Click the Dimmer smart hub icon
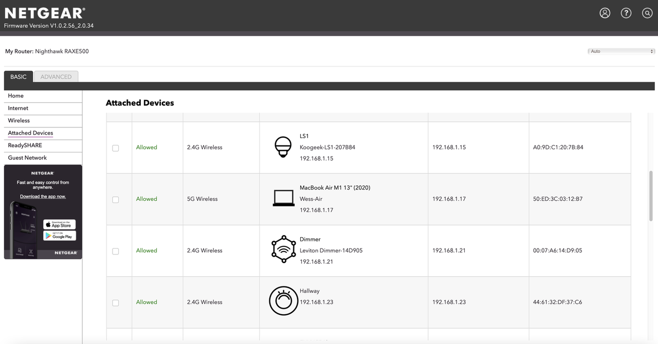658x344 pixels. [284, 250]
